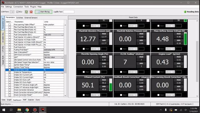Click the Gauge Style side tab
Image resolution: width=200 pixels, height=113 pixels.
pos(3,60)
